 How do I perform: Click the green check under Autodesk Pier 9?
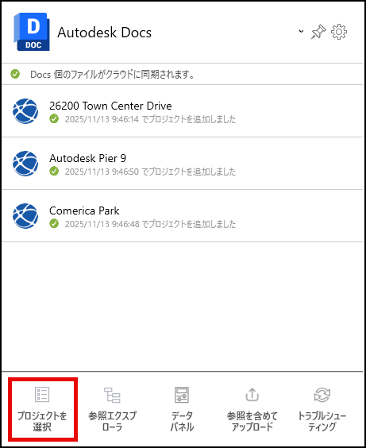[x=54, y=171]
